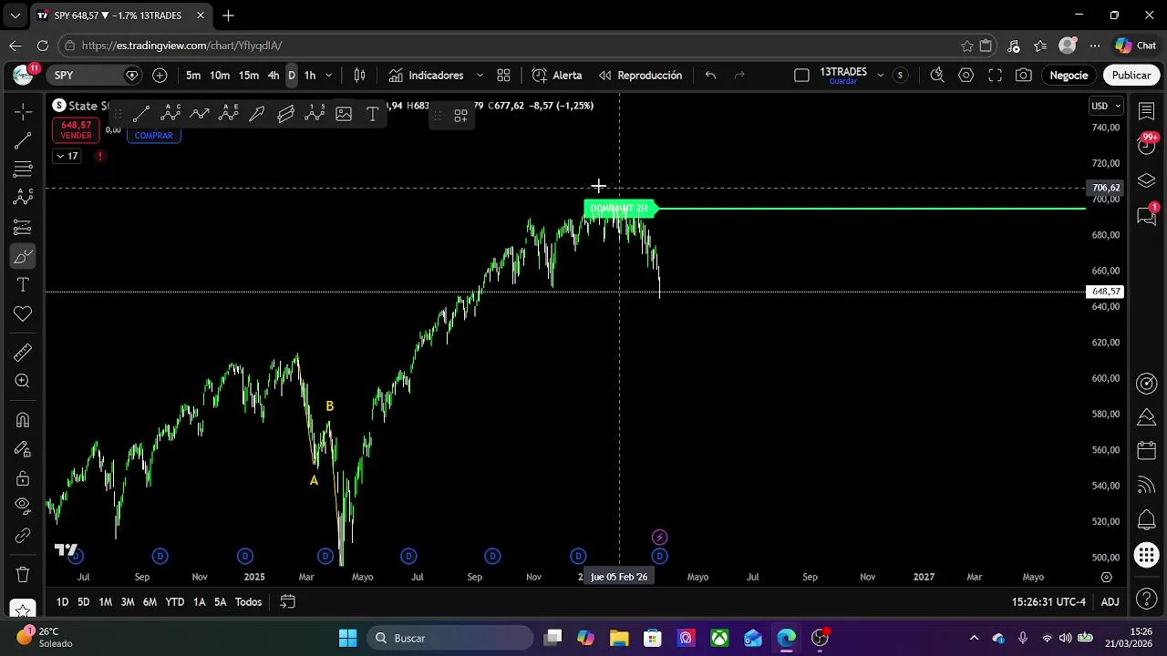This screenshot has width=1167, height=656.
Task: Set the date range to 1M
Action: [x=106, y=602]
